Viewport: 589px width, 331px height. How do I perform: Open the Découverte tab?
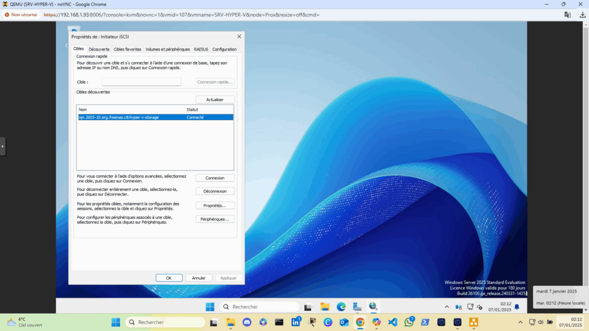coord(99,49)
